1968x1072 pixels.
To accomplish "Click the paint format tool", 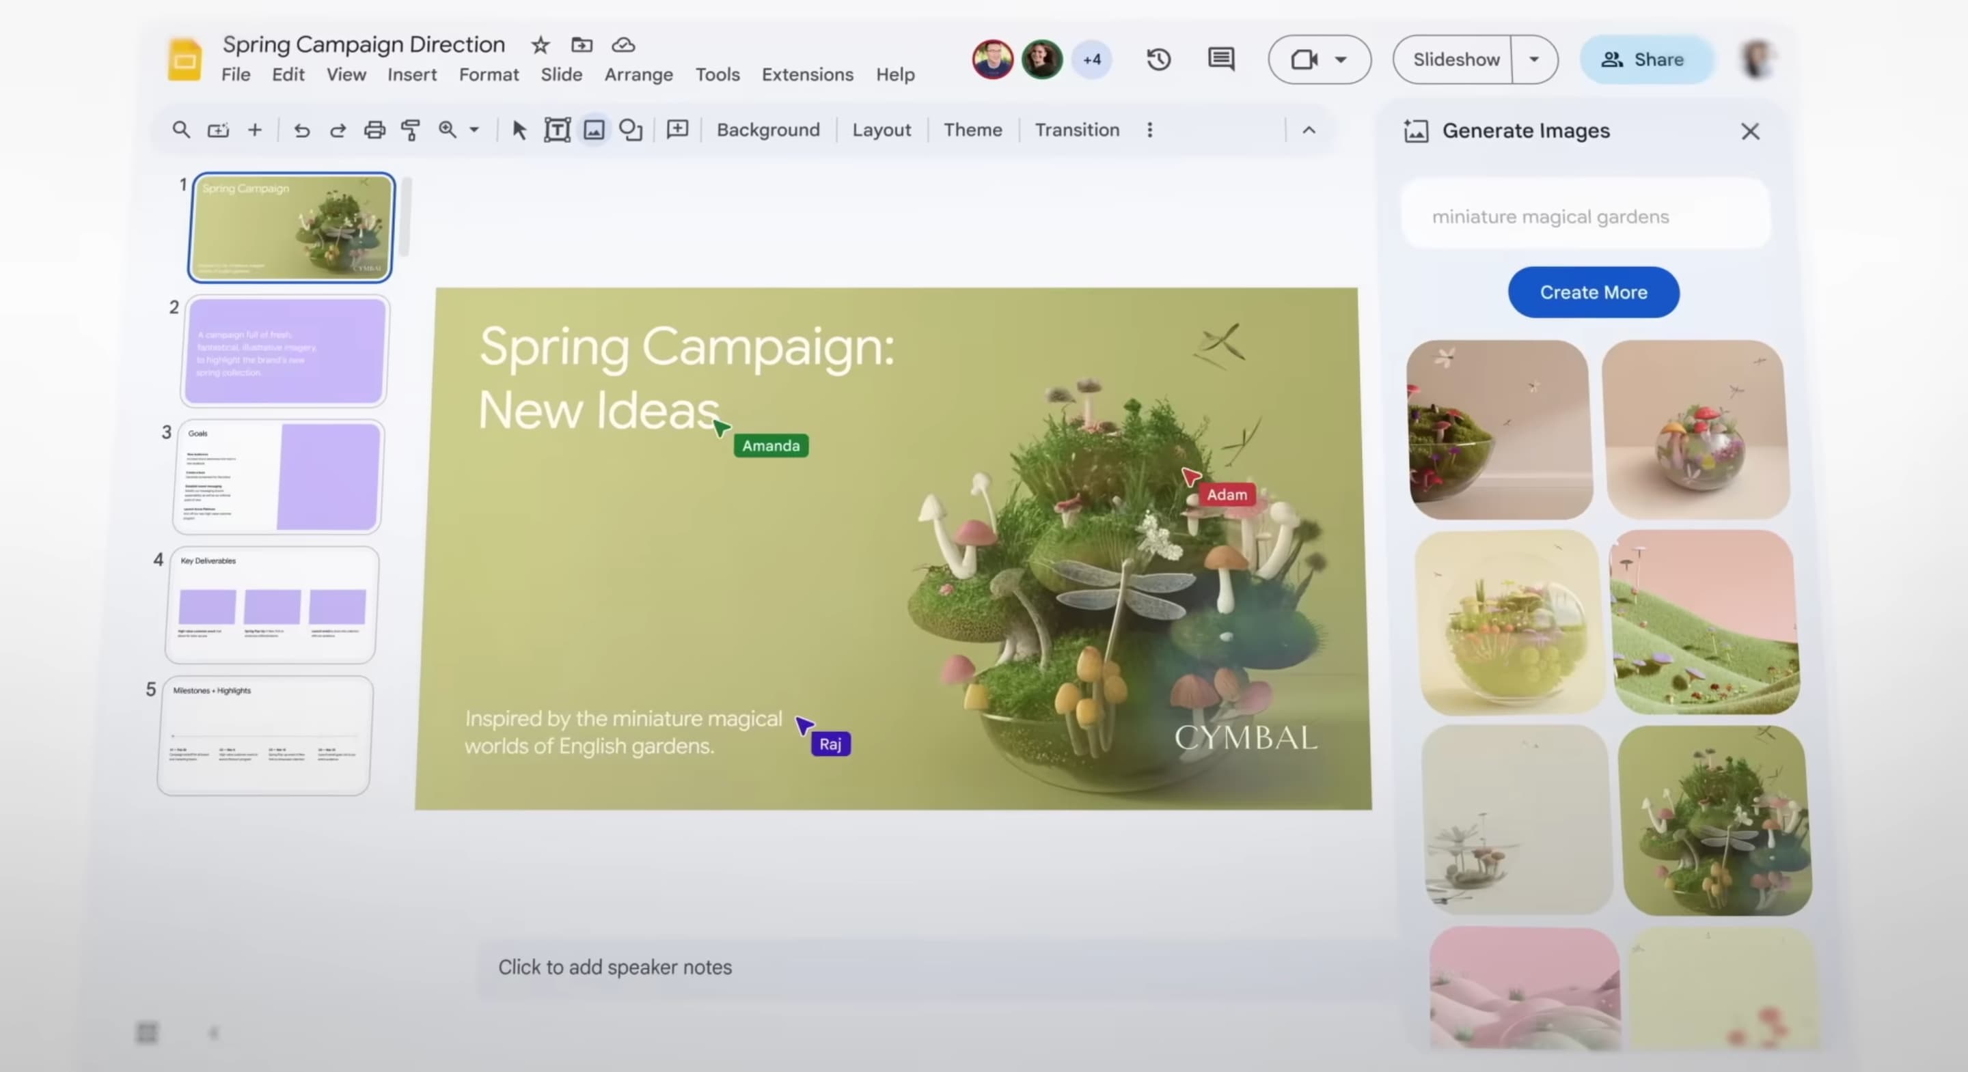I will (x=410, y=130).
